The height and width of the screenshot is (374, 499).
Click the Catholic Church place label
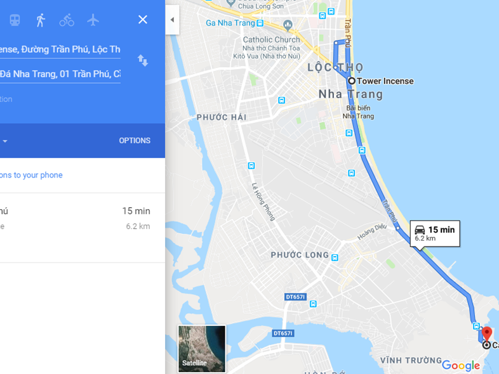(x=272, y=40)
